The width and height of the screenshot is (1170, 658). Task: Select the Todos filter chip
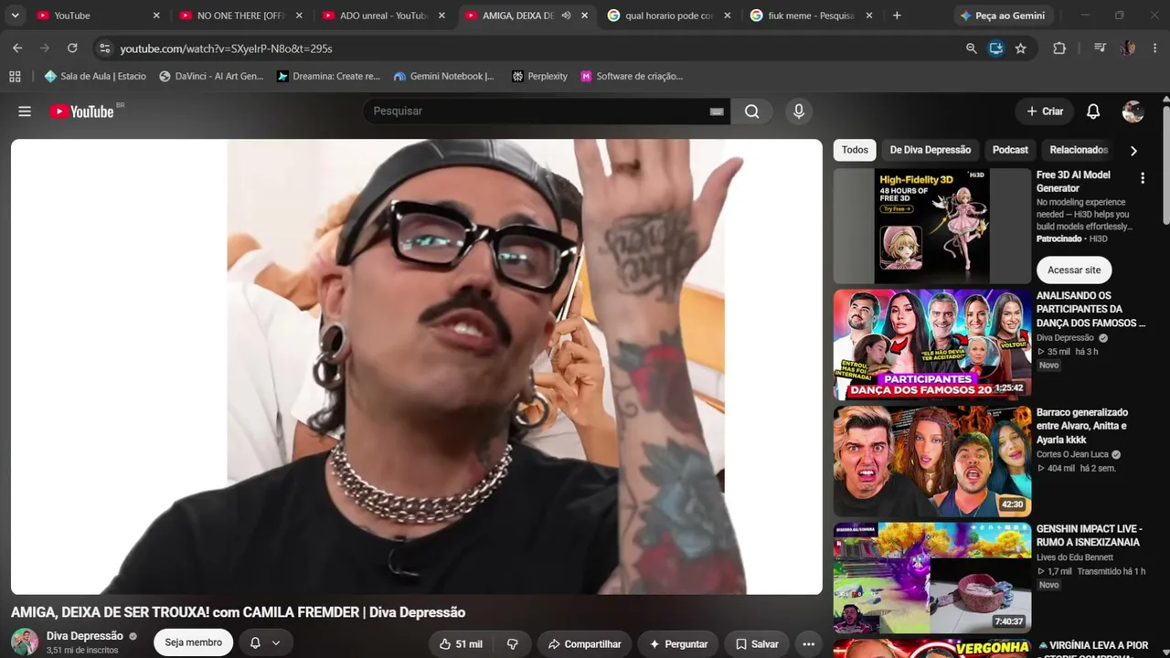point(855,150)
